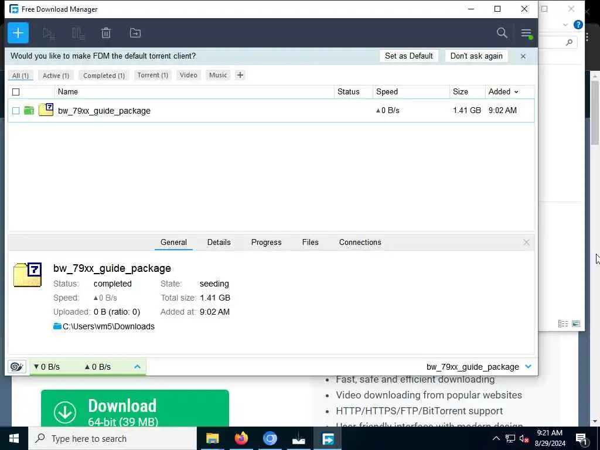Click the blue add download plus button
Image resolution: width=600 pixels, height=450 pixels.
(18, 33)
